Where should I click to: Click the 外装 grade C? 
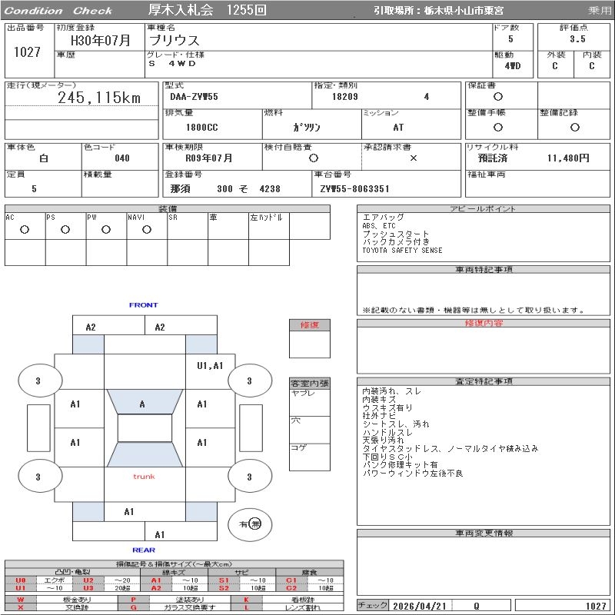pyautogui.click(x=554, y=66)
